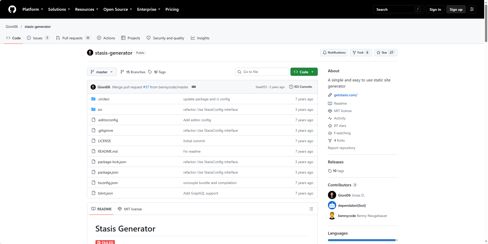Open the Notifications button

(334, 53)
